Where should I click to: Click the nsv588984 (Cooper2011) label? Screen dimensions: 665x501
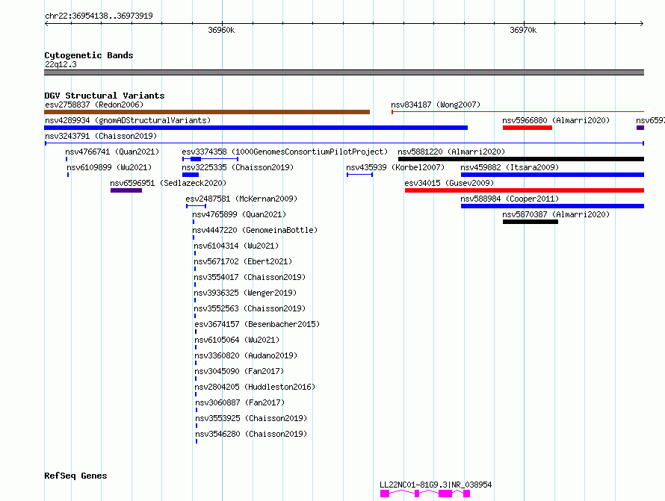coord(510,199)
